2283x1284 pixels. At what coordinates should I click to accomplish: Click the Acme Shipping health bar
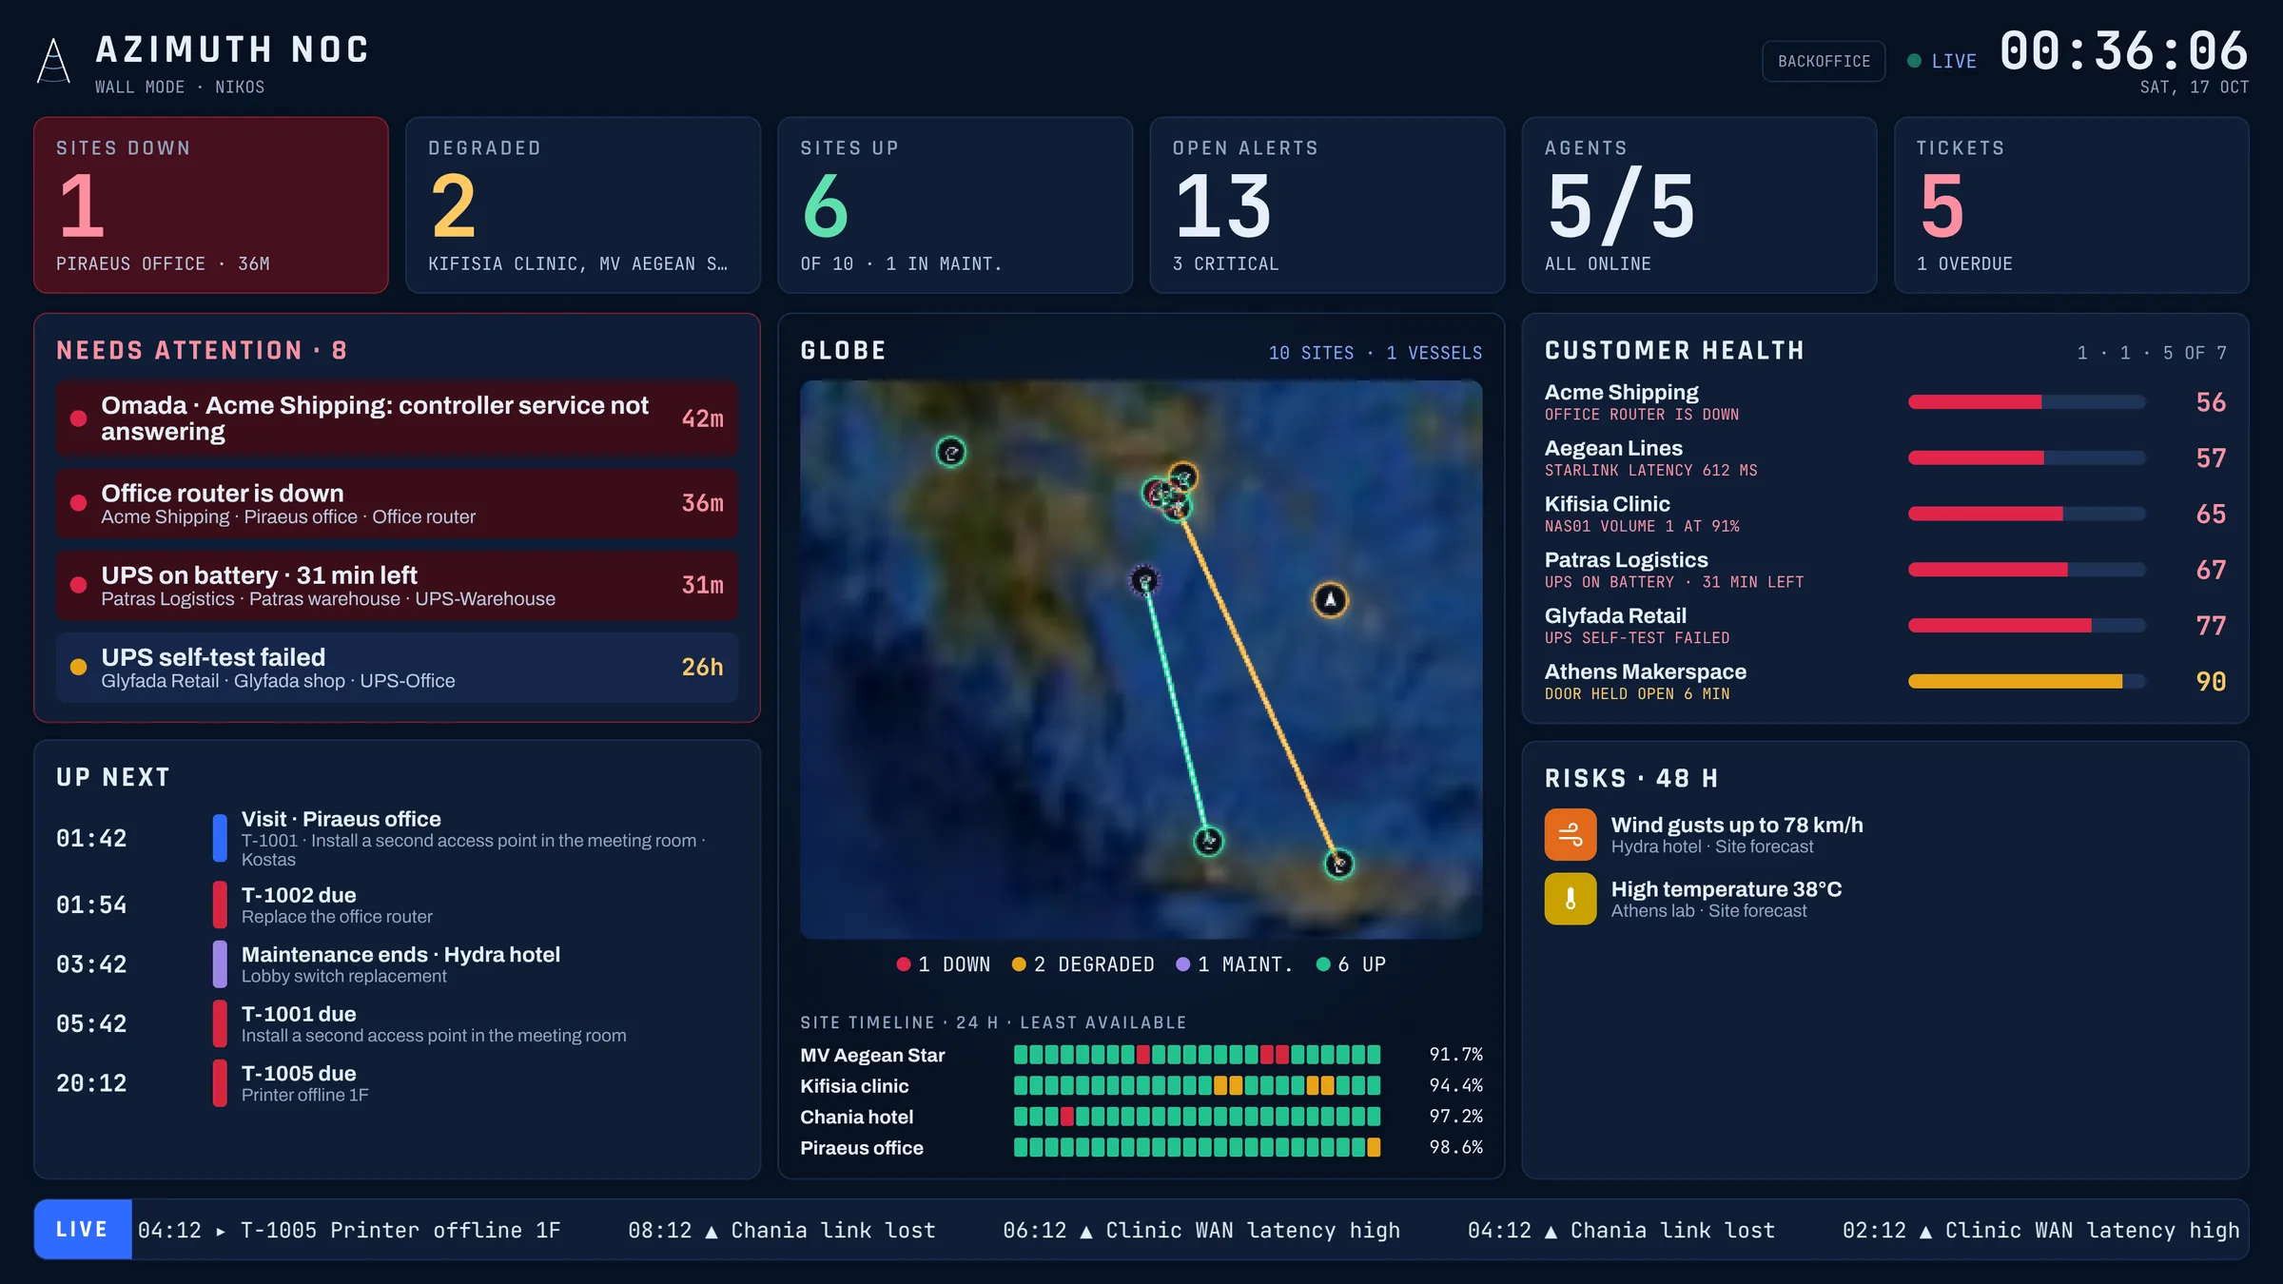click(2026, 402)
